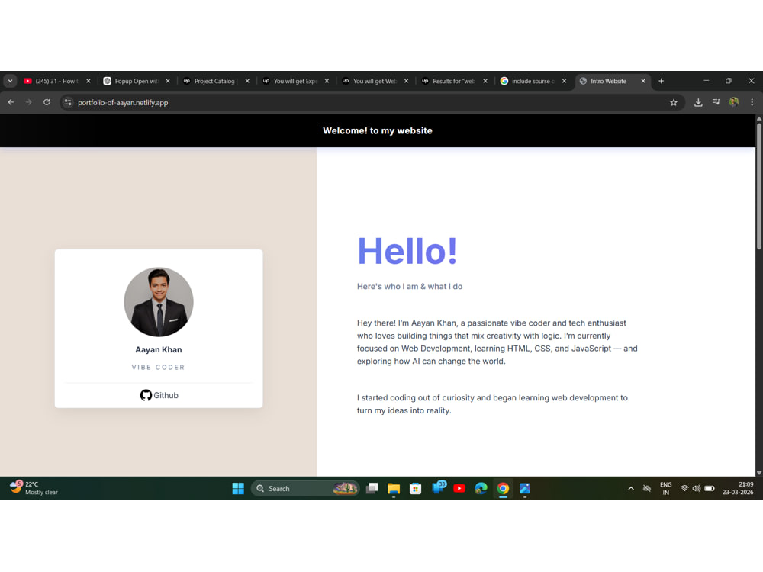Click the paragraph "I started coding out of curiosity"

[492, 404]
